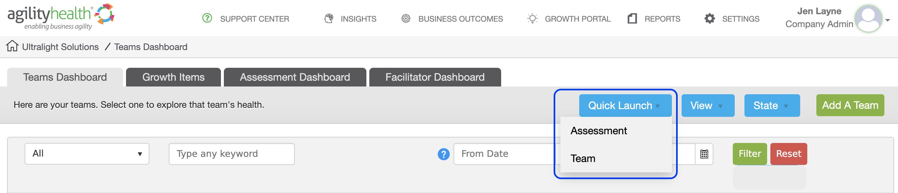Screen dimensions: 898x193
Task: Click the Support Center question mark icon
Action: 207,18
